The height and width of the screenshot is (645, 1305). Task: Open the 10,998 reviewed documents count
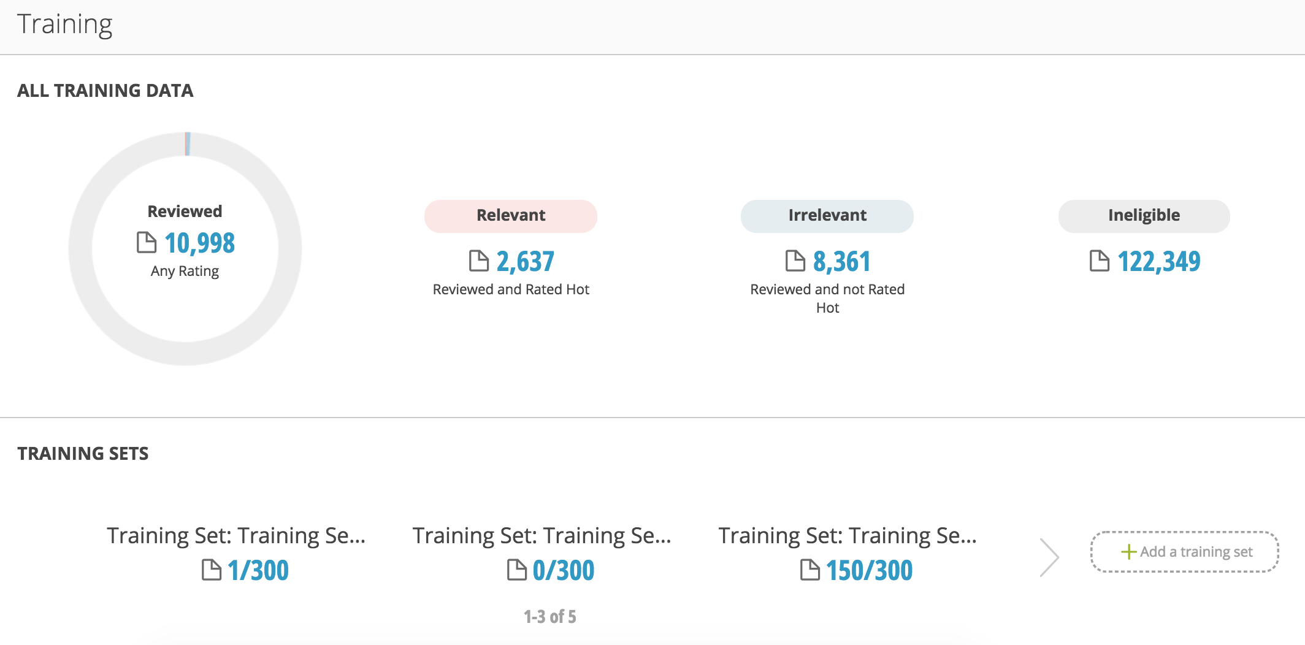pyautogui.click(x=200, y=243)
